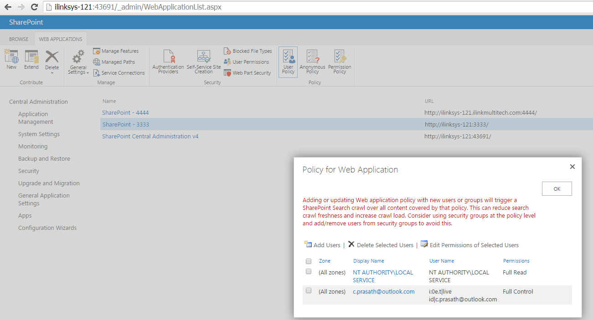Click Edit Permissions of Selected Users
This screenshot has width=593, height=320.
click(x=474, y=245)
